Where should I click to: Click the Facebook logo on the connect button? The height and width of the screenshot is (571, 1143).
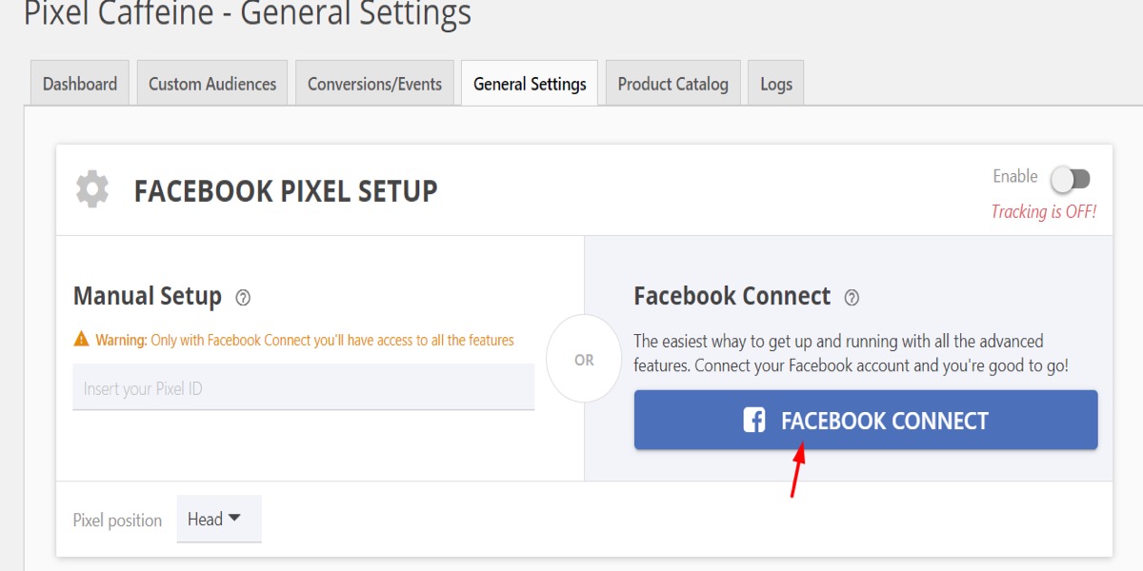coord(754,421)
